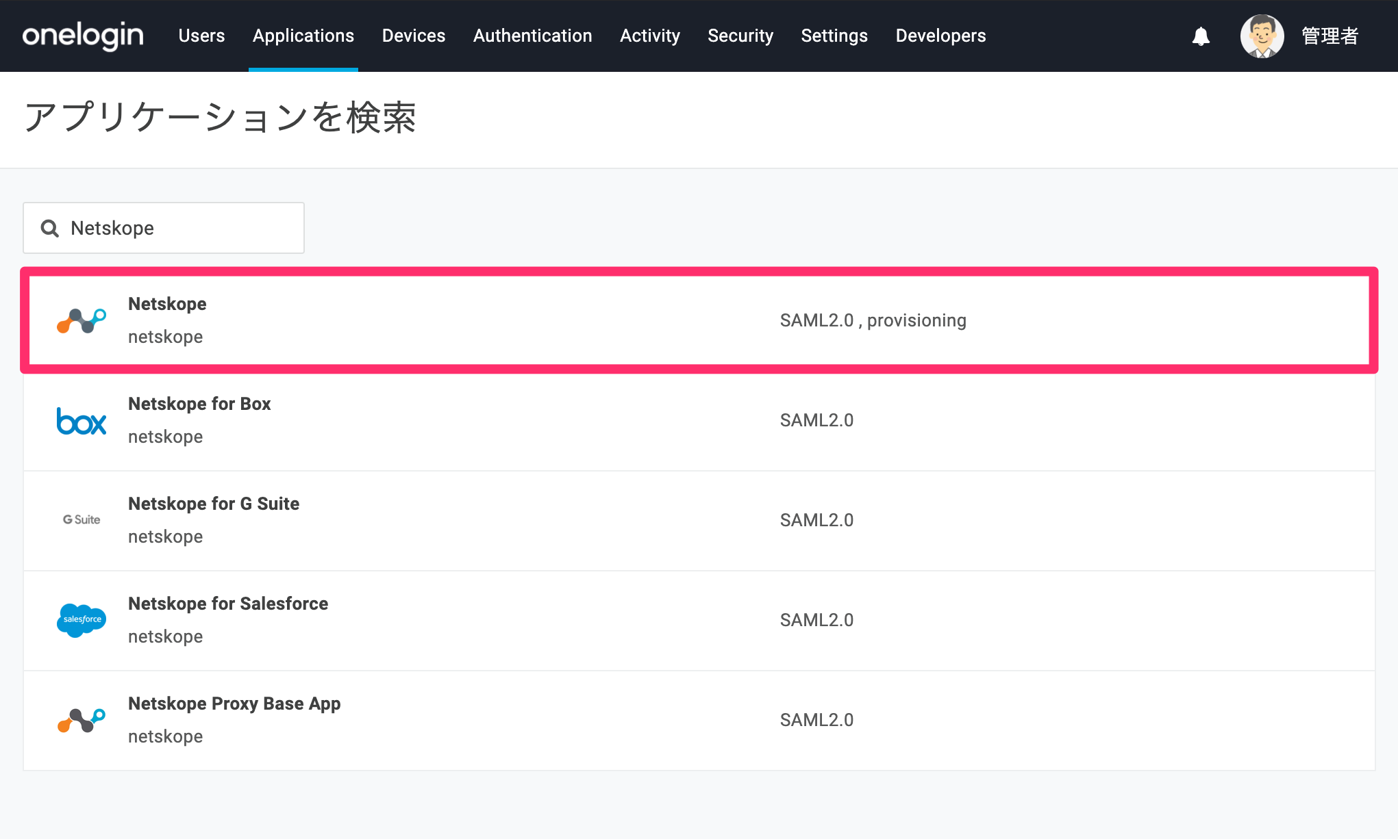Select the Netskope application title
This screenshot has height=839, width=1398.
167,304
